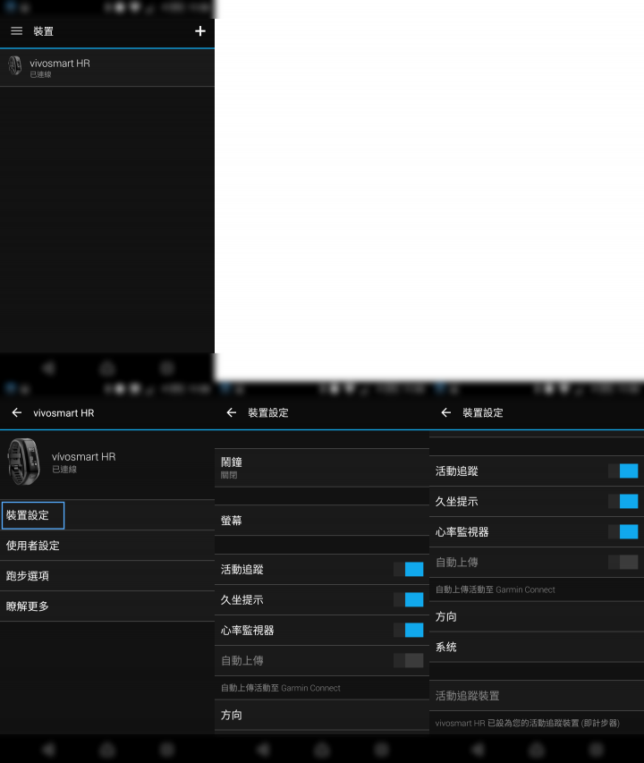644x763 pixels.
Task: Open 裝置設定 menu item
Action: pyautogui.click(x=107, y=515)
